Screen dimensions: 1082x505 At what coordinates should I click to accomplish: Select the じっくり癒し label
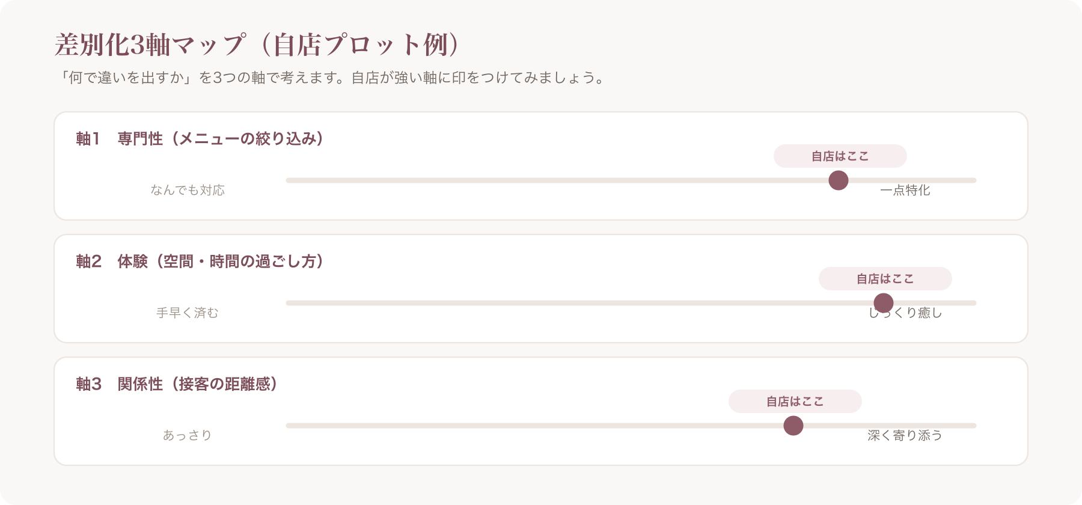click(x=905, y=313)
